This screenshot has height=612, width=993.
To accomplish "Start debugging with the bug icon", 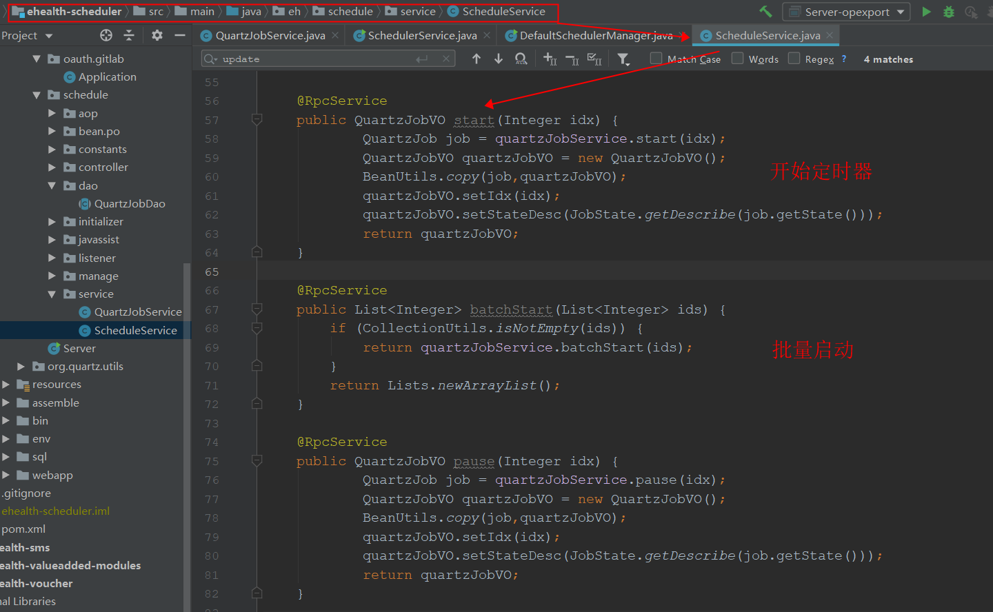I will pyautogui.click(x=949, y=12).
